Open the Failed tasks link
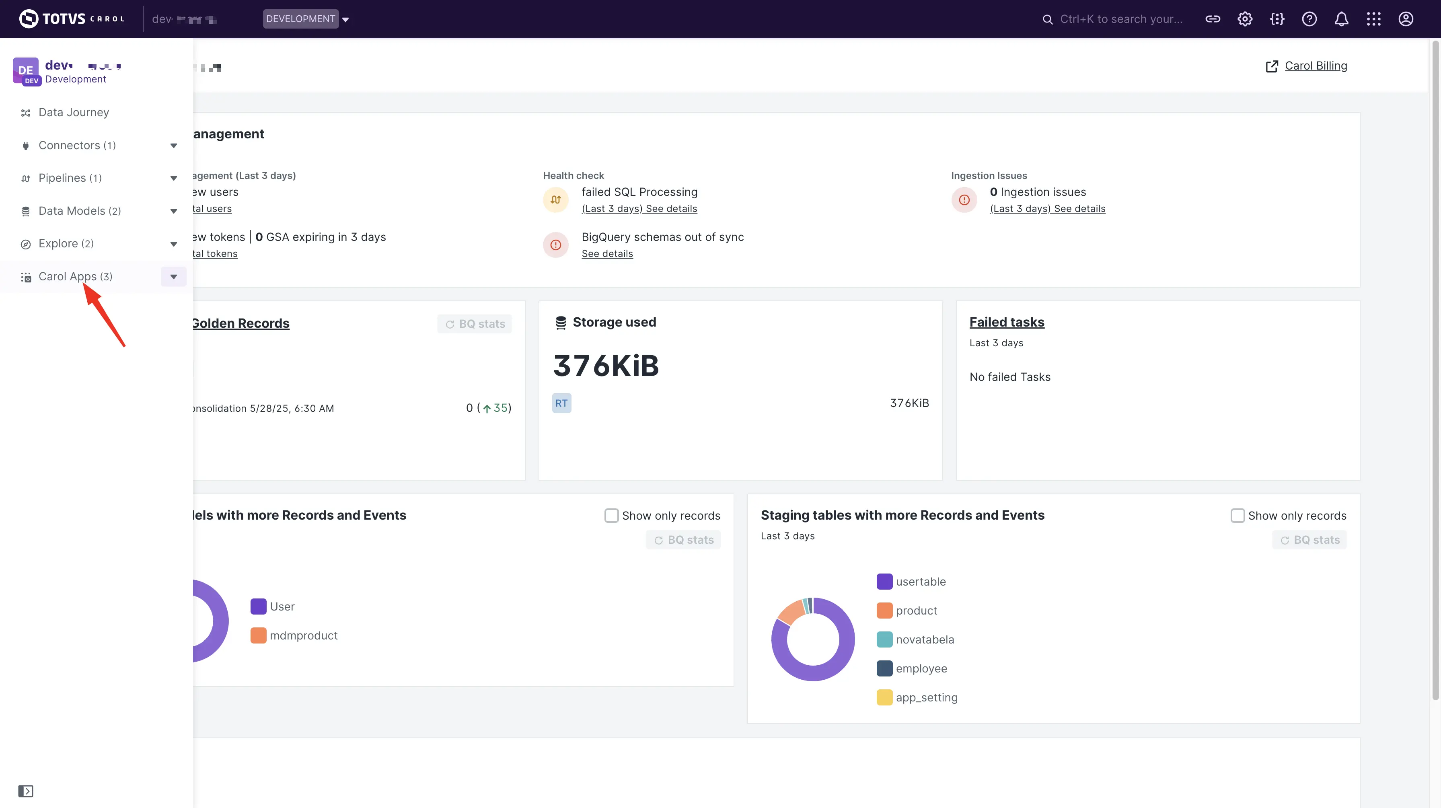The height and width of the screenshot is (808, 1441). [x=1006, y=322]
